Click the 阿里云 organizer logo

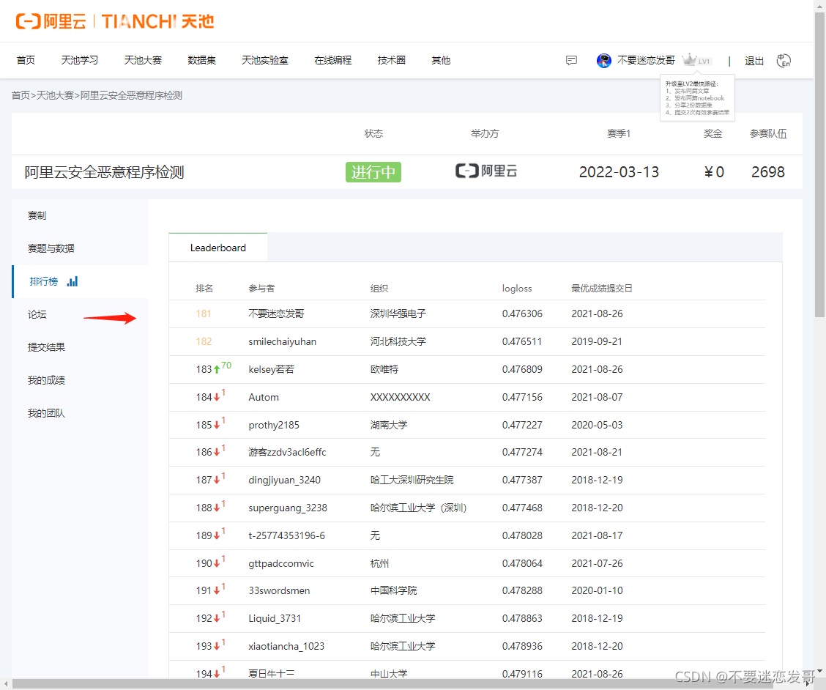click(485, 171)
